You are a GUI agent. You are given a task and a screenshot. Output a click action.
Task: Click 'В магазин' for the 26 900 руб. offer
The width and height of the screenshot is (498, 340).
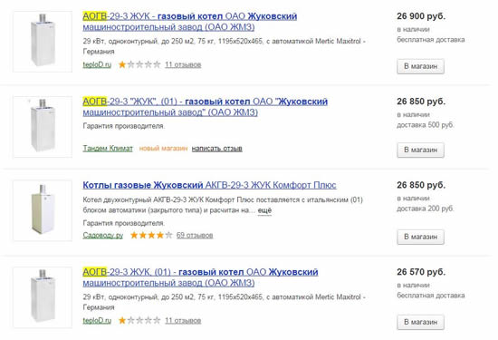(420, 66)
